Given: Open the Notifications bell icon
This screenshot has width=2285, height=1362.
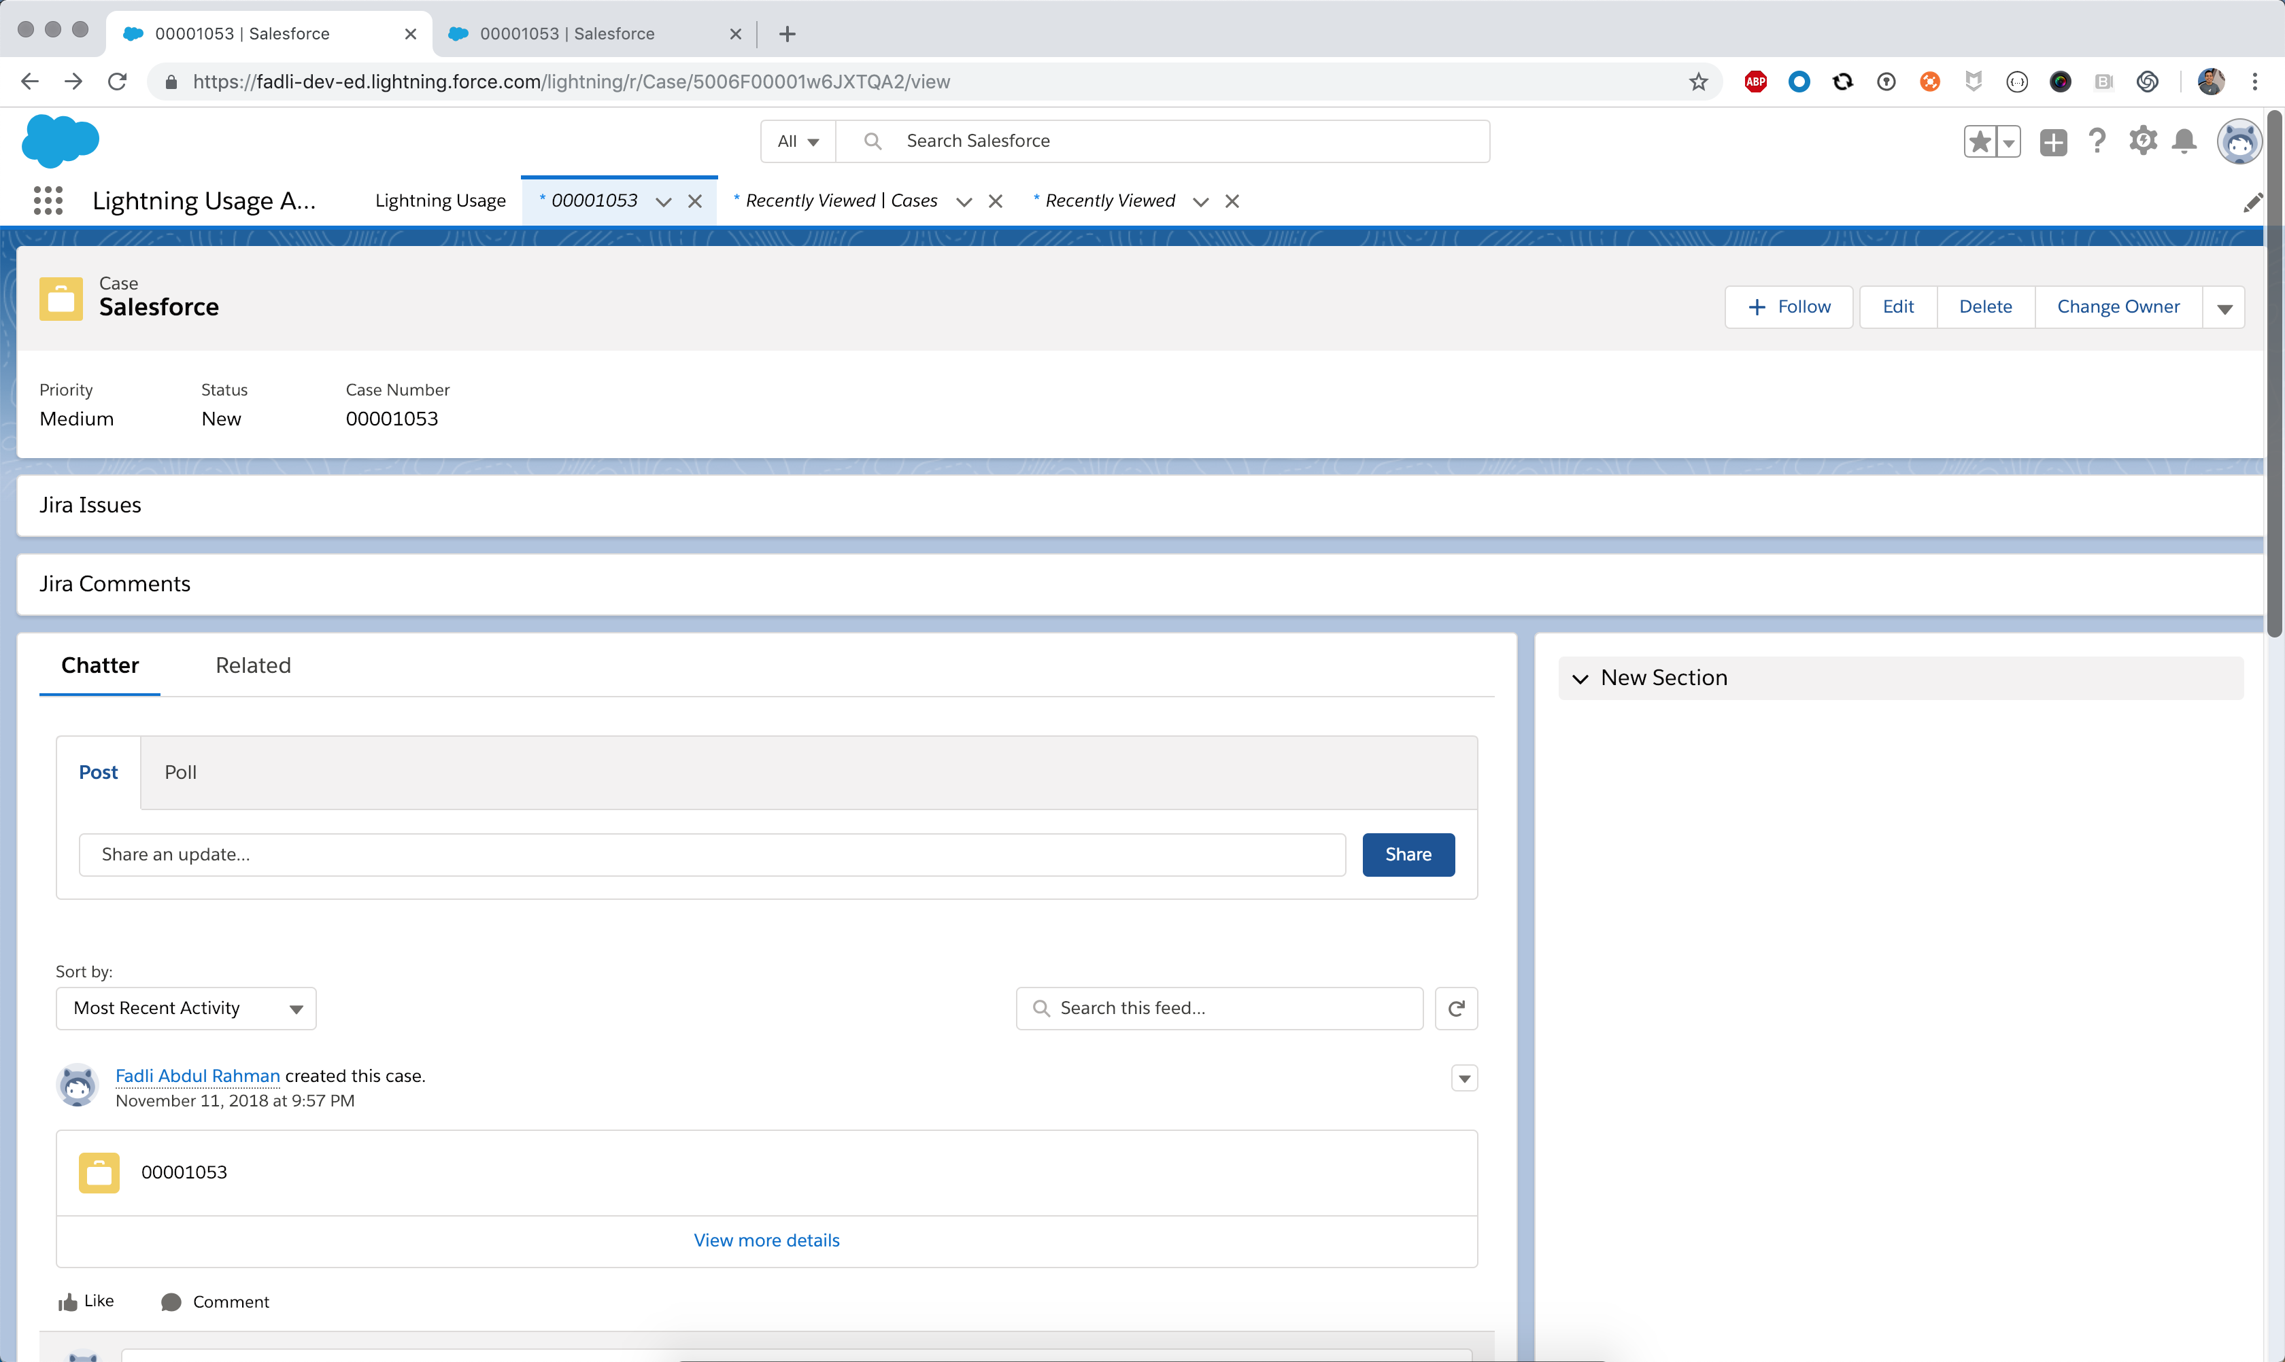Looking at the screenshot, I should [x=2184, y=141].
